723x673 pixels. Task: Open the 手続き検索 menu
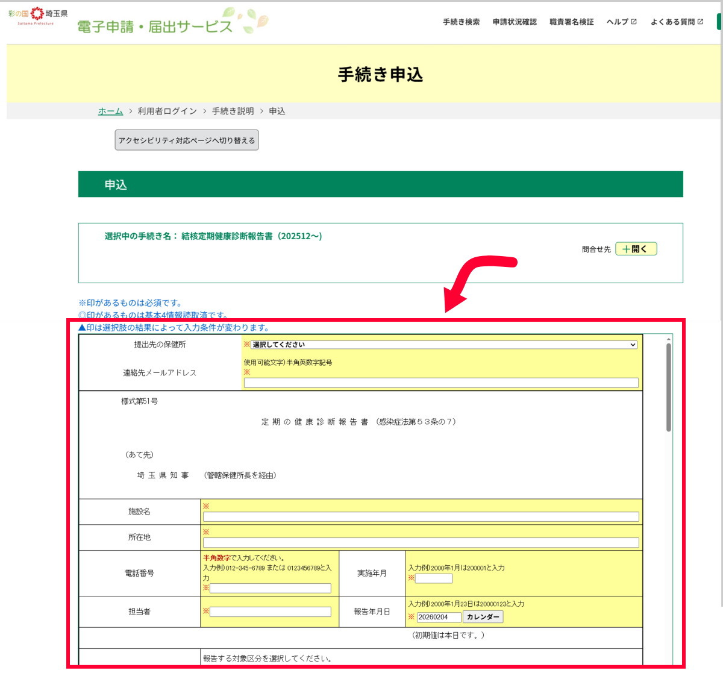tap(461, 22)
